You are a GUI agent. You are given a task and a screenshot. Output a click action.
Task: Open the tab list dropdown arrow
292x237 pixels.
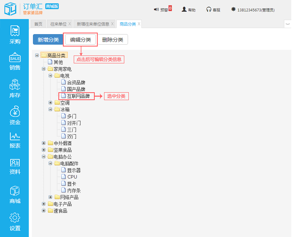(x=288, y=24)
